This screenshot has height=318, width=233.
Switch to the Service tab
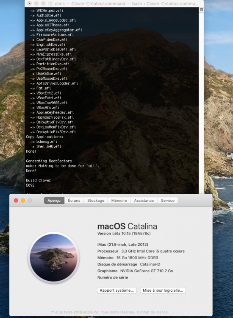click(168, 201)
